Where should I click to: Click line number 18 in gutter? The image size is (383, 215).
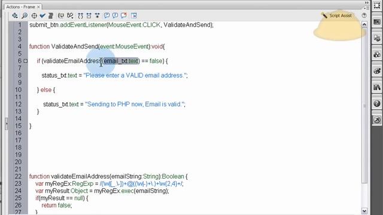pos(19,148)
